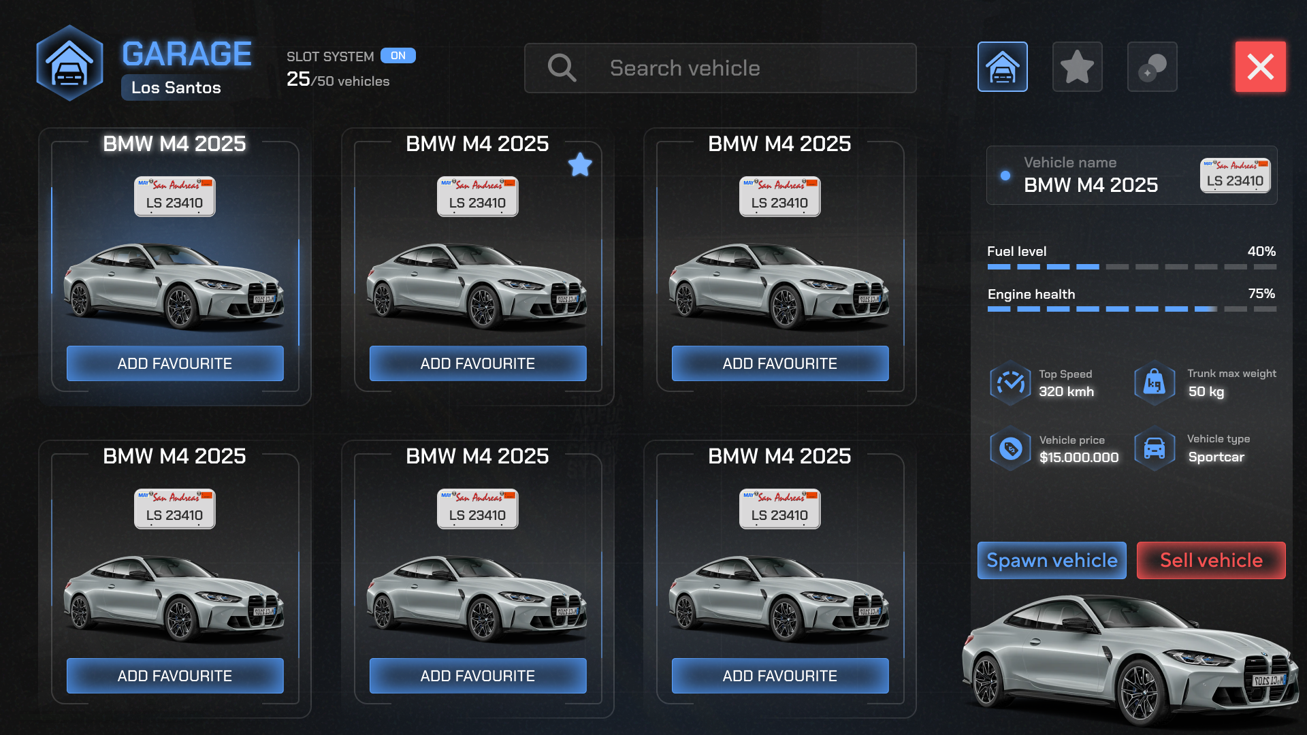This screenshot has width=1307, height=735.
Task: Click the Top Speed gauge icon
Action: pyautogui.click(x=1010, y=383)
